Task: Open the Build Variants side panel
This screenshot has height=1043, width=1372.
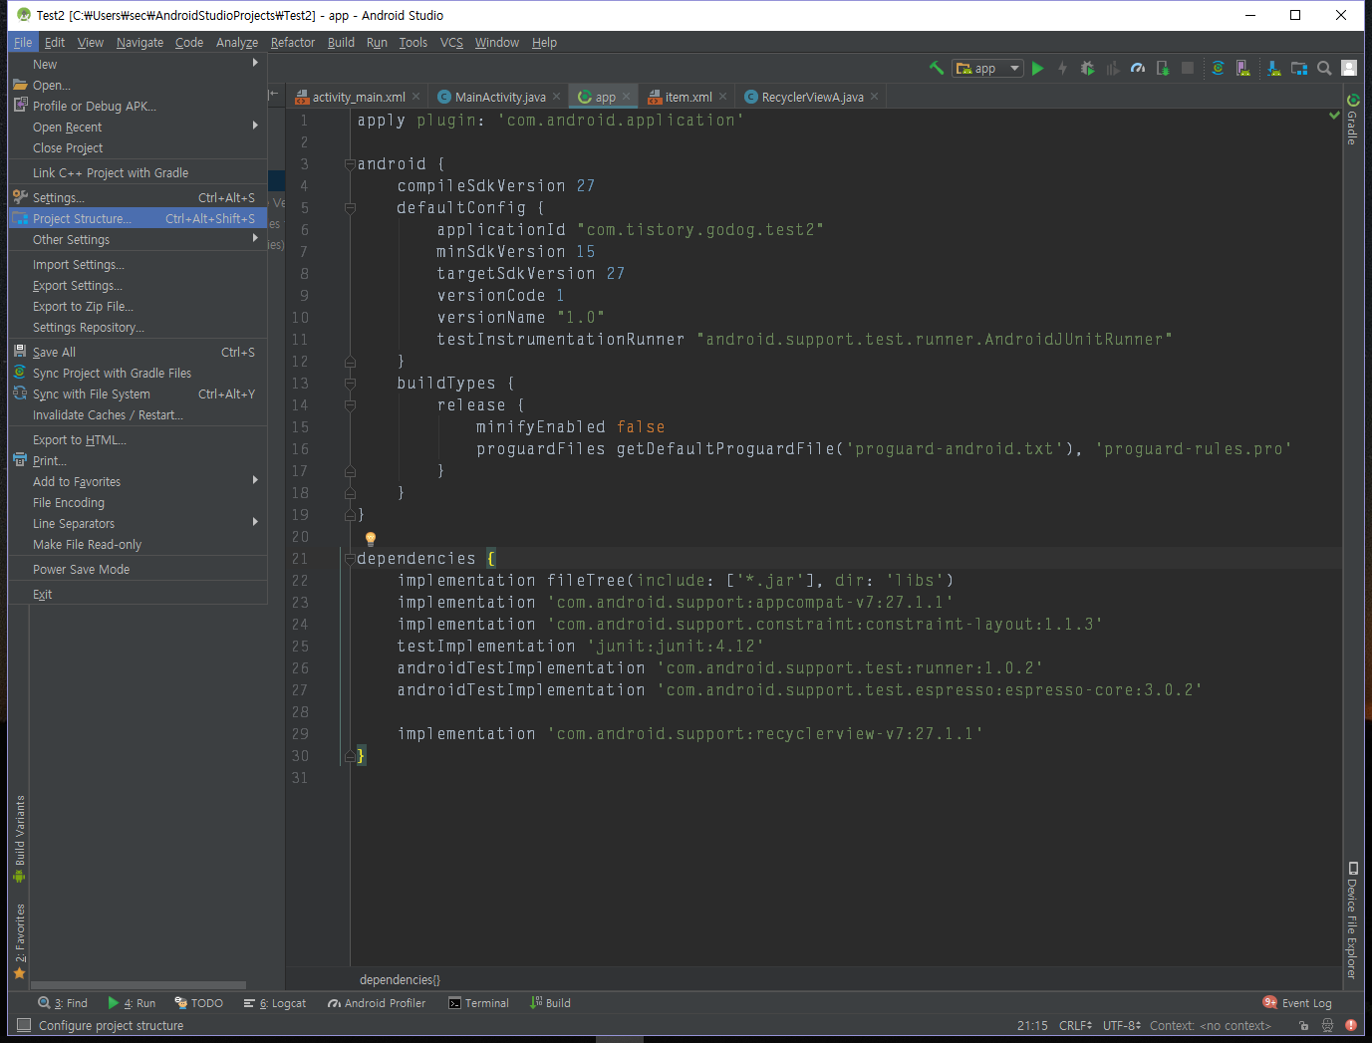Action: pyautogui.click(x=19, y=839)
